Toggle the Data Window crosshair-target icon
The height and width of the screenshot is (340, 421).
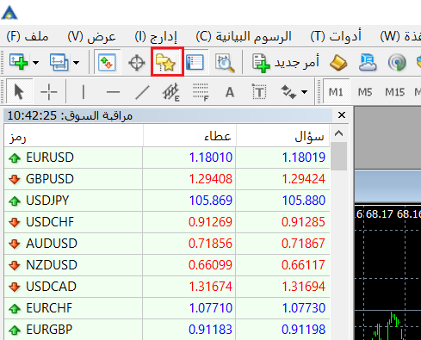click(x=137, y=63)
